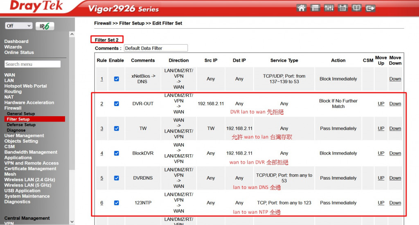The height and width of the screenshot is (225, 419).
Task: Move DVRDNS rule UP
Action: [x=381, y=178]
